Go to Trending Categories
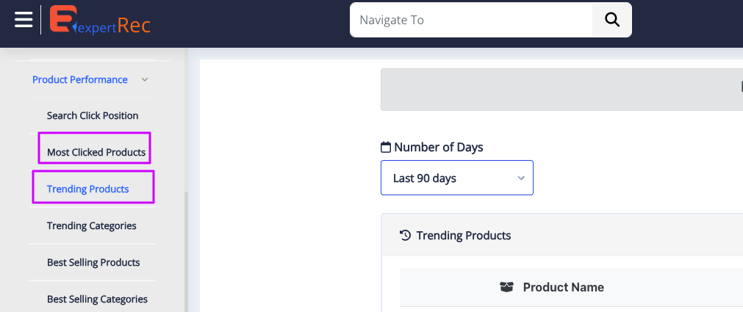The image size is (743, 312). pyautogui.click(x=91, y=225)
